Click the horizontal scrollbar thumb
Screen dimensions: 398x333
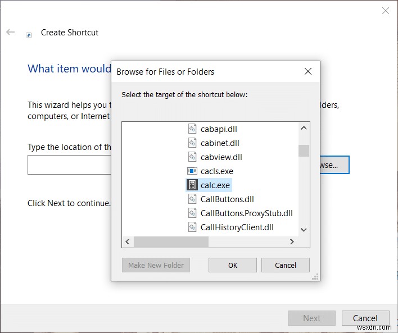click(171, 241)
